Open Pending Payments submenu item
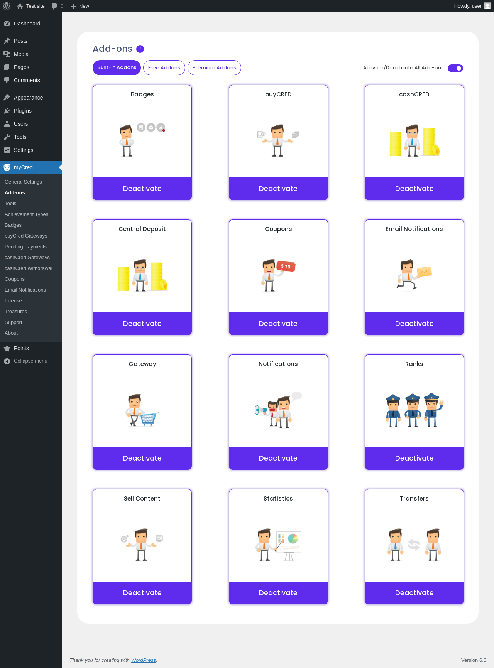494x668 pixels. click(x=31, y=247)
